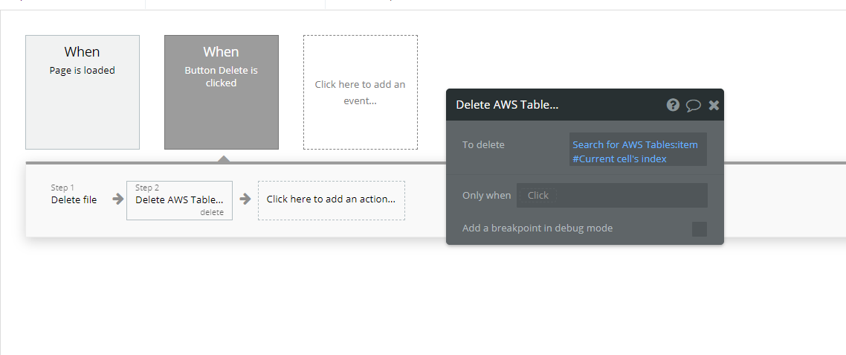Click here to add an action
This screenshot has width=846, height=355.
click(332, 200)
